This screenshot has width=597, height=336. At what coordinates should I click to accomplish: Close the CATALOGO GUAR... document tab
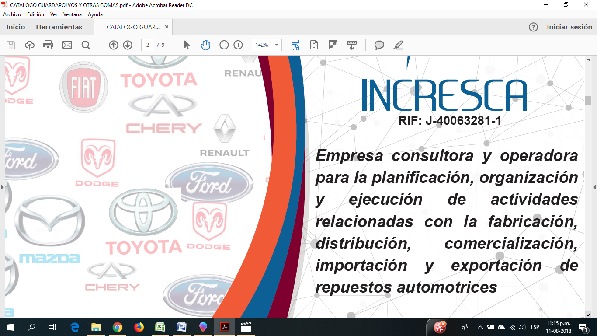[x=167, y=27]
